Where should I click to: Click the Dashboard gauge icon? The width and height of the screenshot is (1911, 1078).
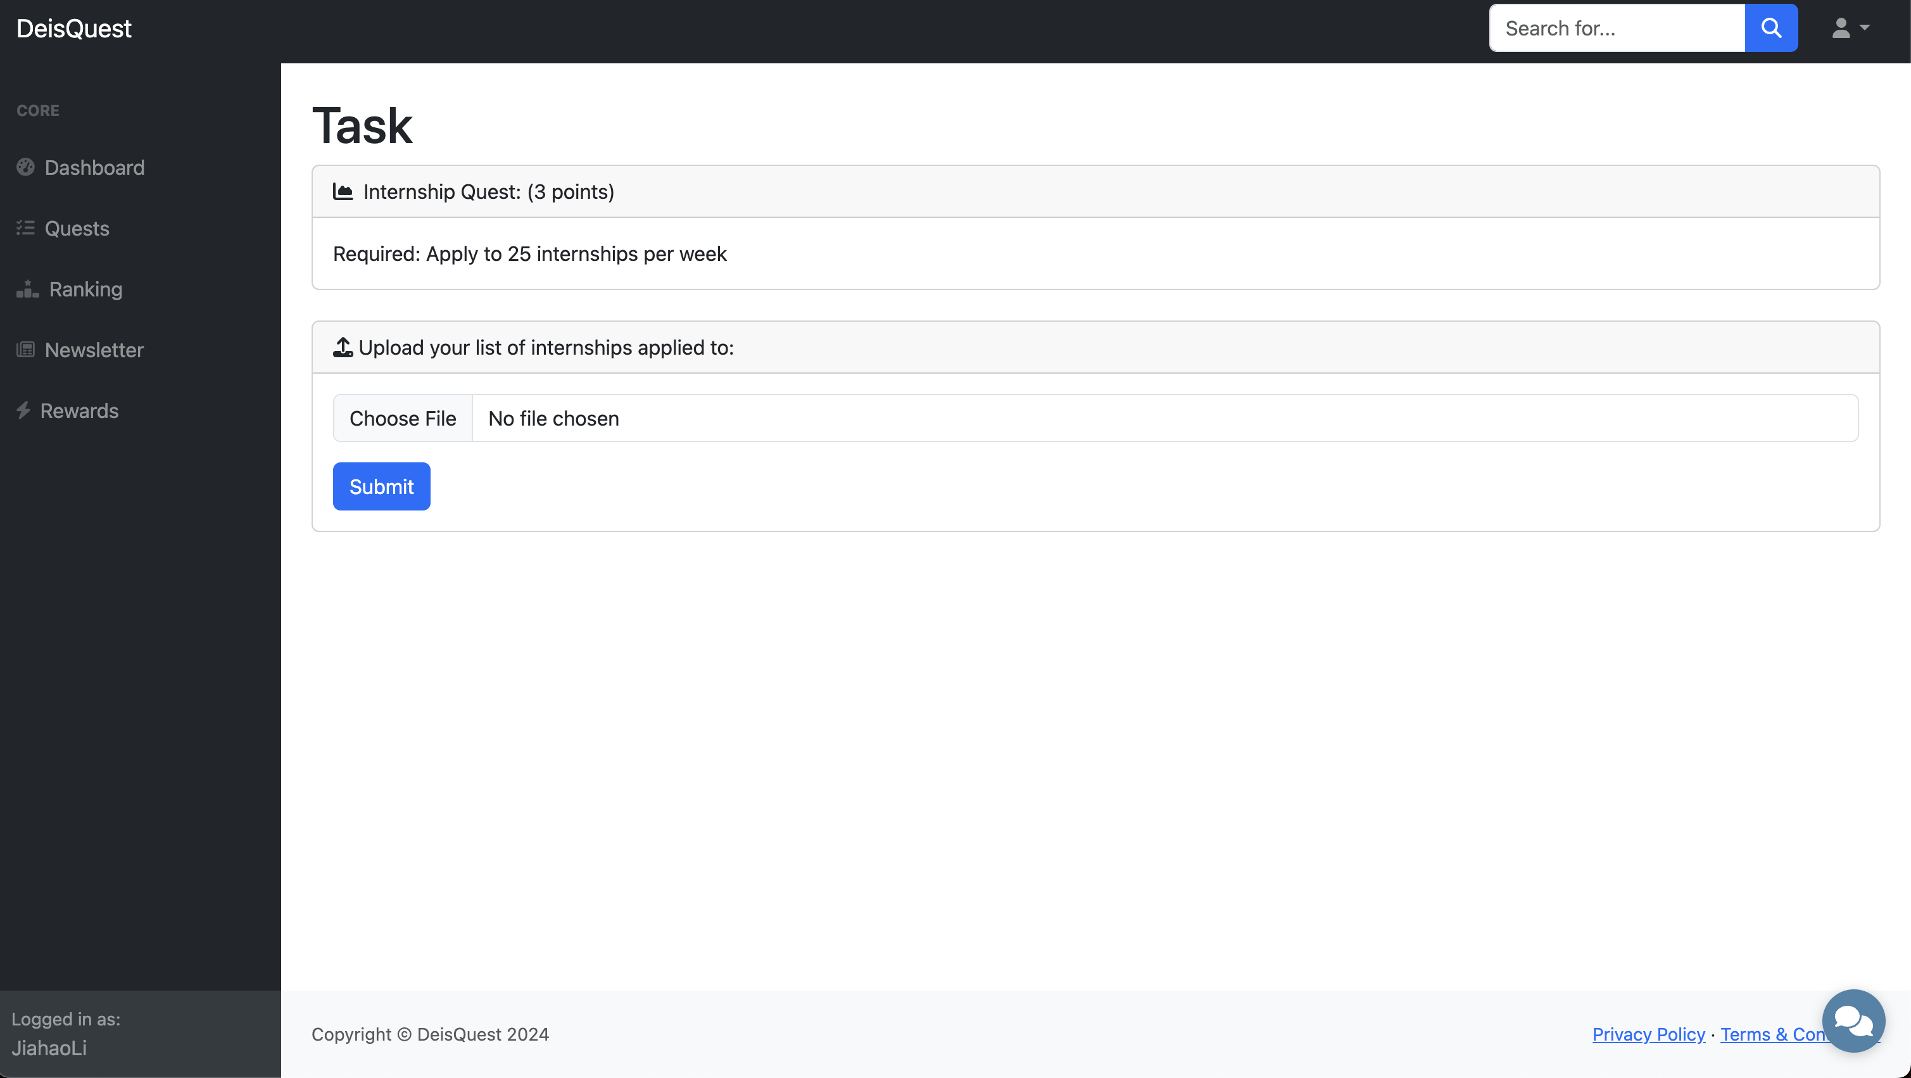[26, 167]
